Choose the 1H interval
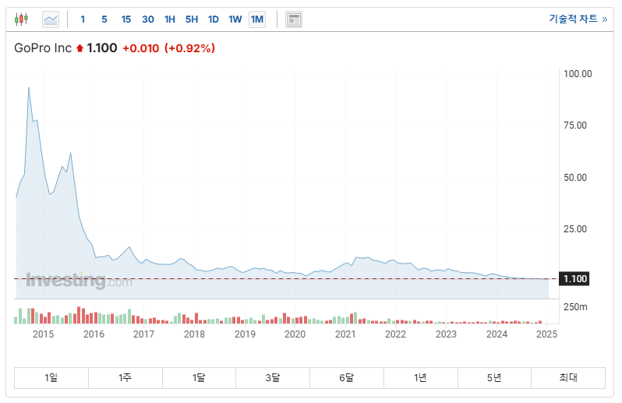Image resolution: width=622 pixels, height=403 pixels. point(170,19)
